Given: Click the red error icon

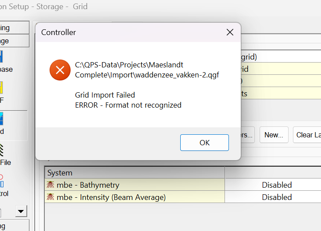Looking at the screenshot, I should click(x=60, y=70).
